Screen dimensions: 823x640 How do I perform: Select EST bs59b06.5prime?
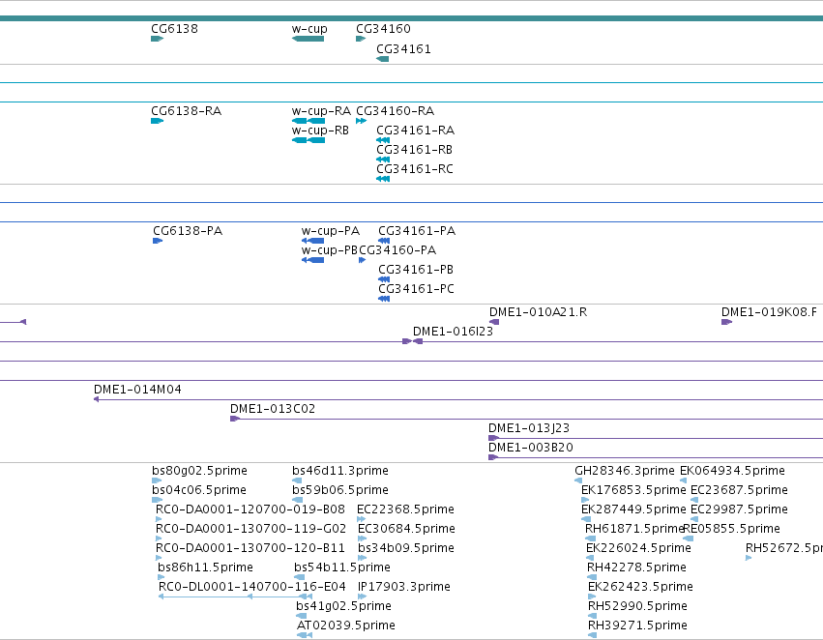click(340, 490)
